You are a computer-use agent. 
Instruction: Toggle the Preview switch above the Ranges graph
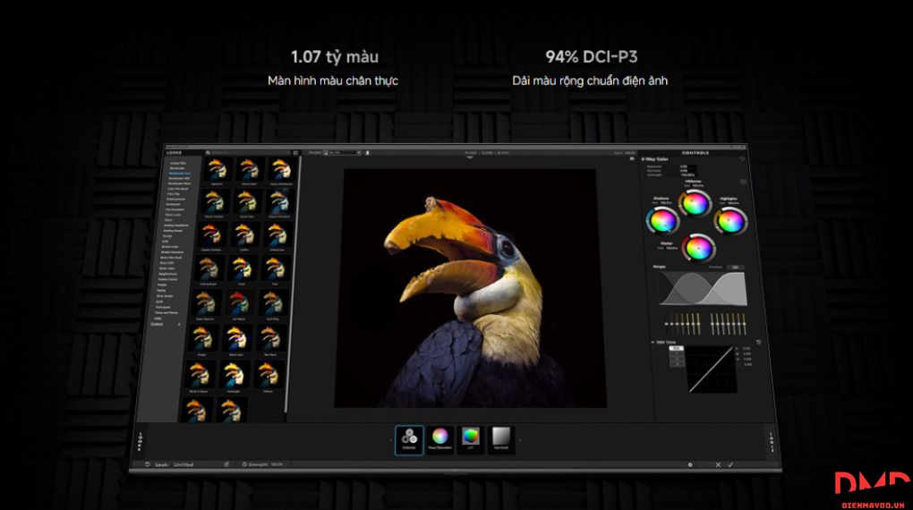pyautogui.click(x=735, y=268)
